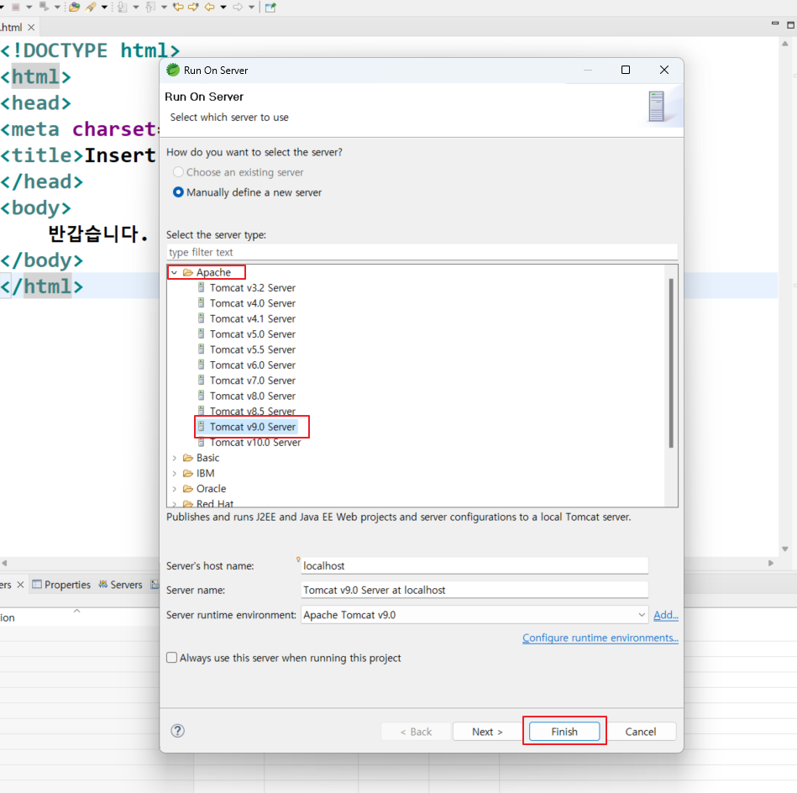Open Back navigation history dropdown
The width and height of the screenshot is (797, 793).
point(223,7)
